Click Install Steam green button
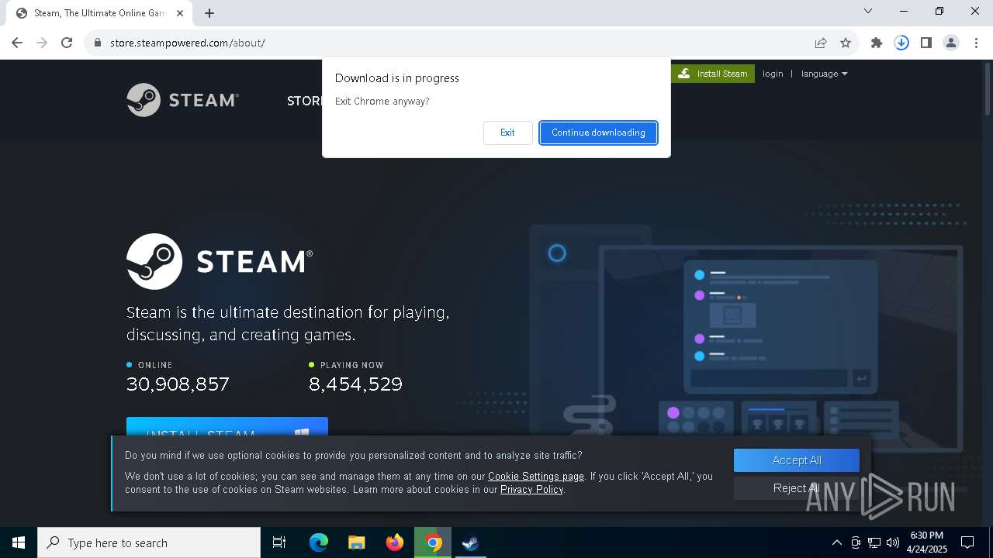 coord(713,74)
